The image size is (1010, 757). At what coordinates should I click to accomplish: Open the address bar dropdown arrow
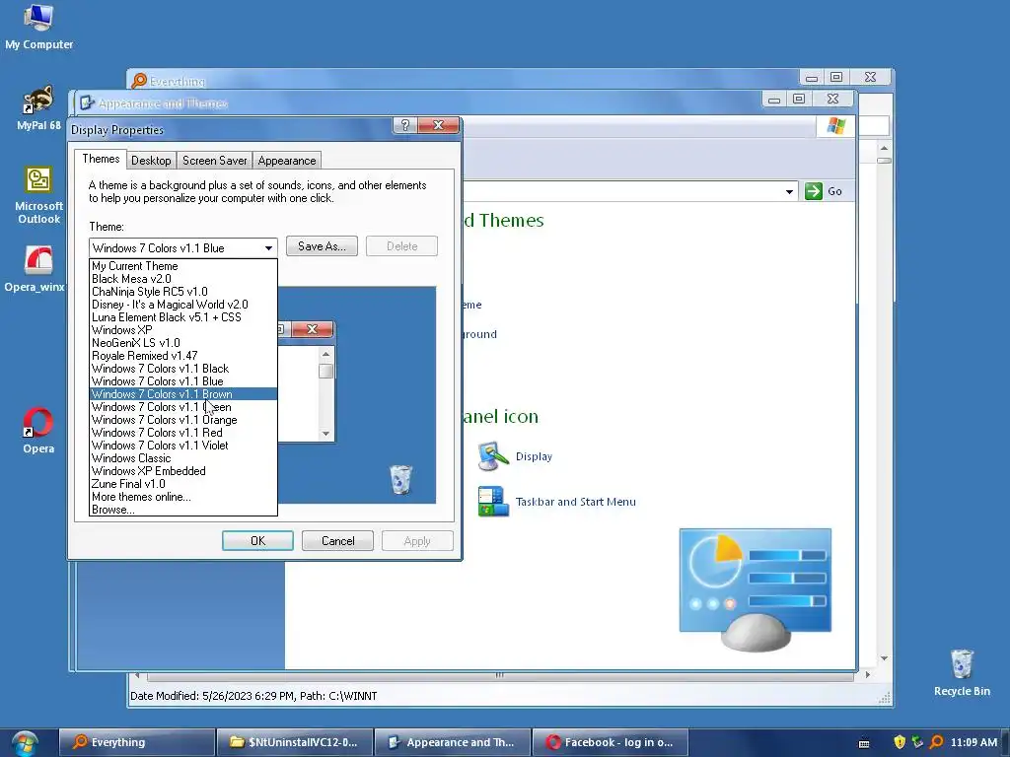click(x=789, y=192)
